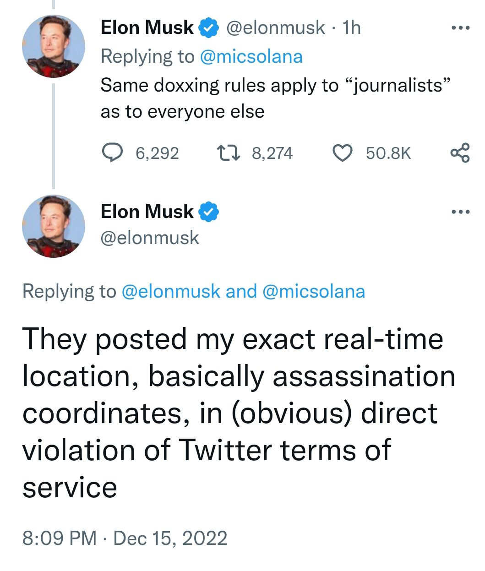The height and width of the screenshot is (571, 485).
Task: Click the share icon on first tweet
Action: pos(460,153)
